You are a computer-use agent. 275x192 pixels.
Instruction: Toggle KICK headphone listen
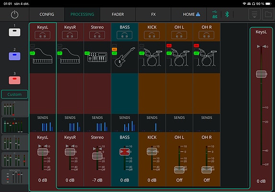152,35
